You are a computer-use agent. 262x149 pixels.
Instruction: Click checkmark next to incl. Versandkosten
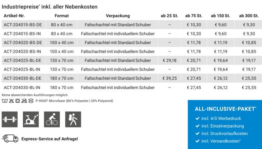pyautogui.click(x=197, y=141)
